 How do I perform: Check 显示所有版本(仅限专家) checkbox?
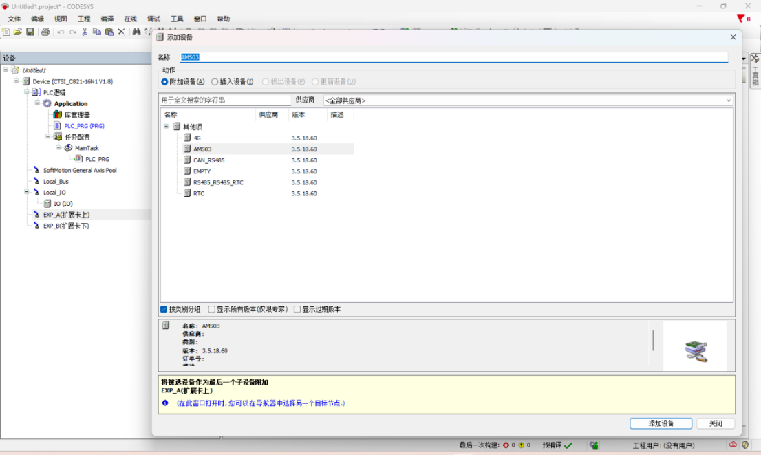pyautogui.click(x=212, y=309)
